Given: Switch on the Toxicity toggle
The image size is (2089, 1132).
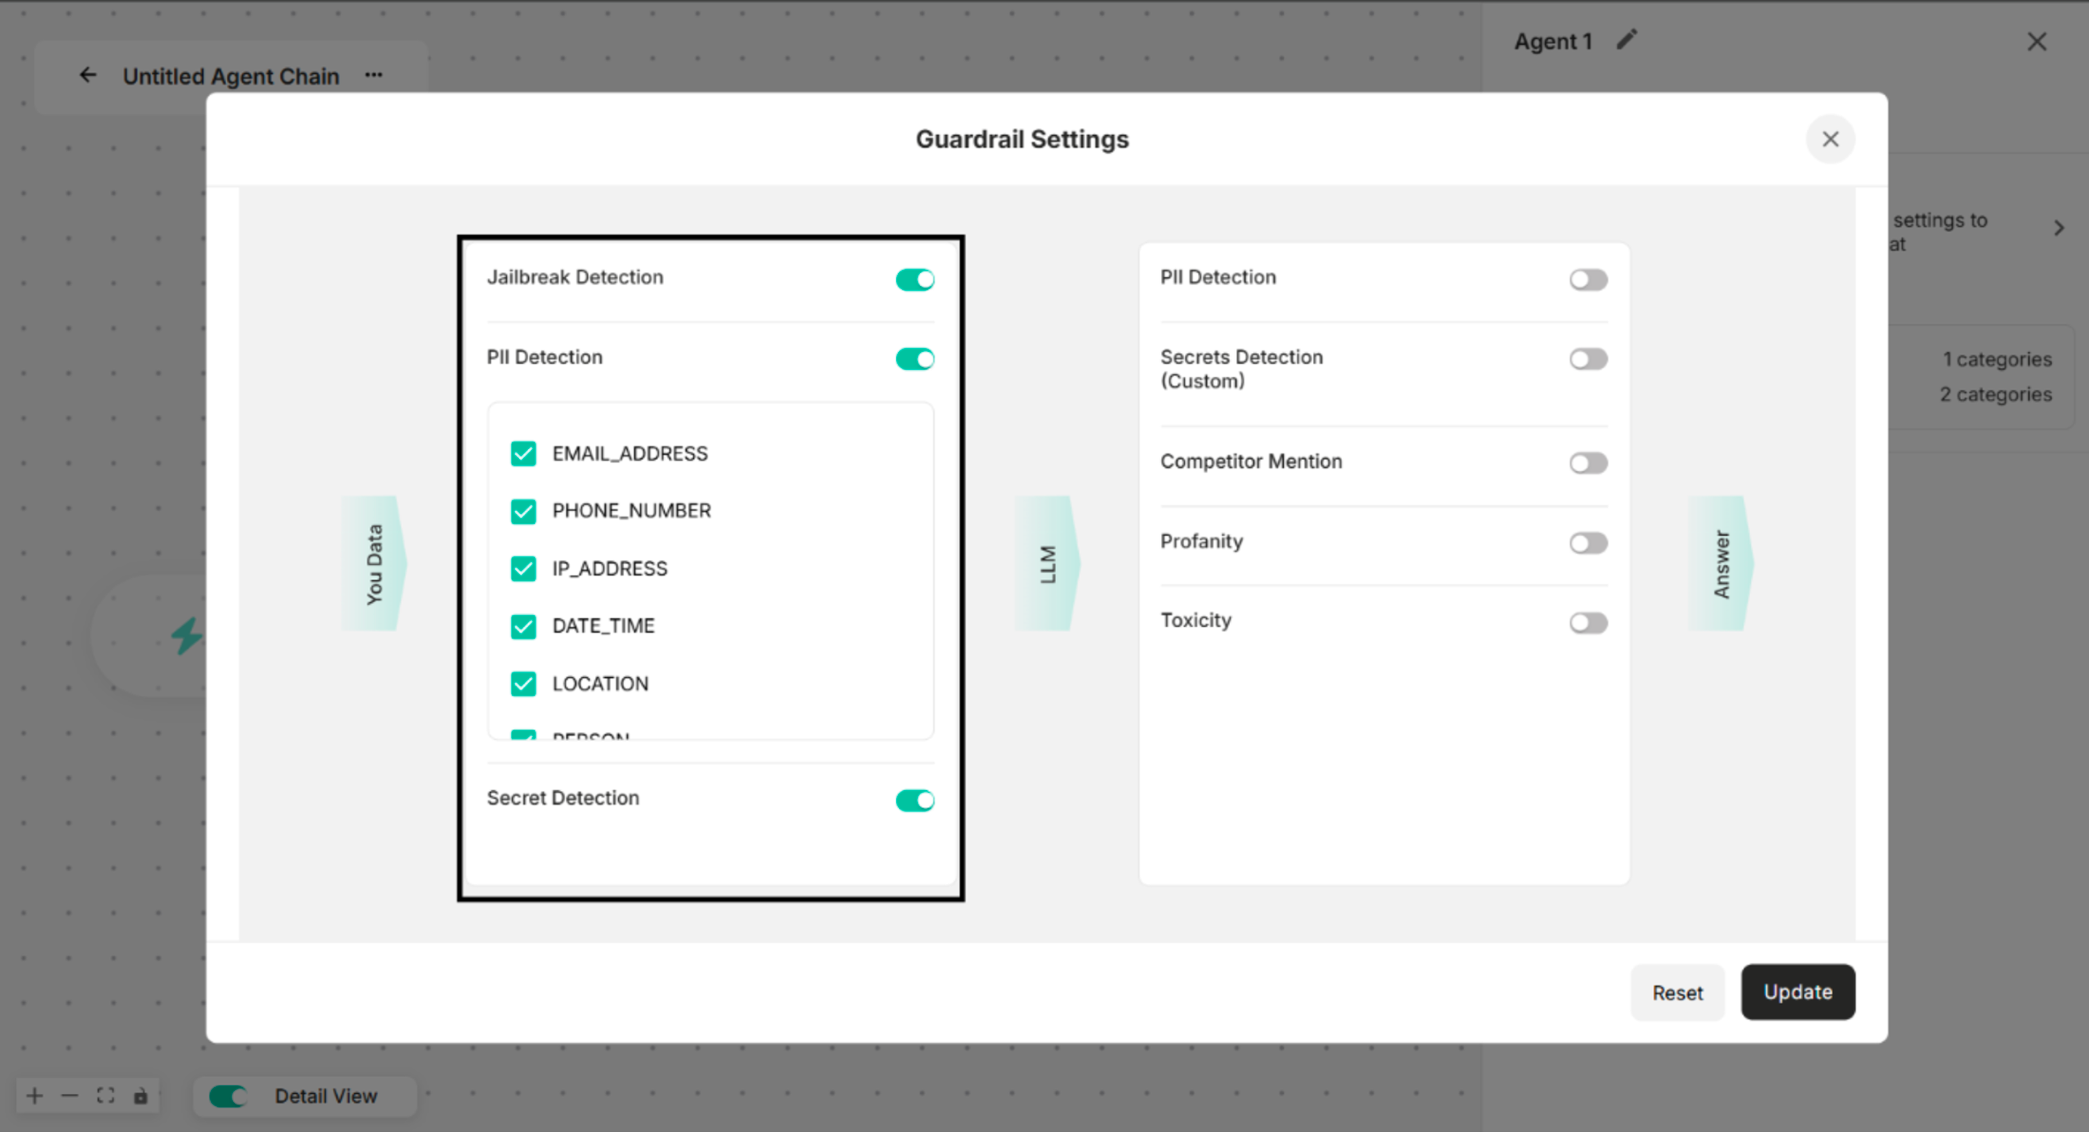Looking at the screenshot, I should pyautogui.click(x=1588, y=623).
